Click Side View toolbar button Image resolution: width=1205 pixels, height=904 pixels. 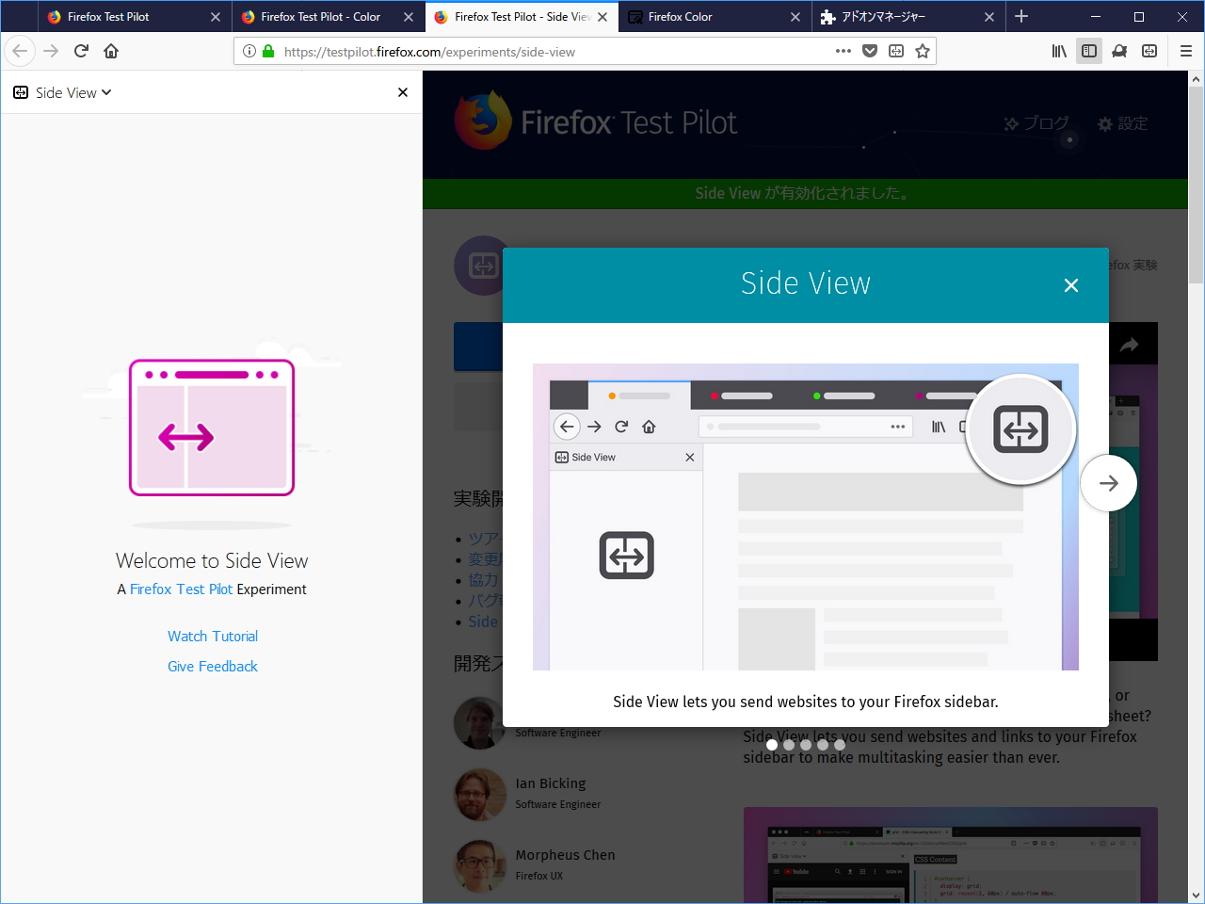(x=1149, y=52)
